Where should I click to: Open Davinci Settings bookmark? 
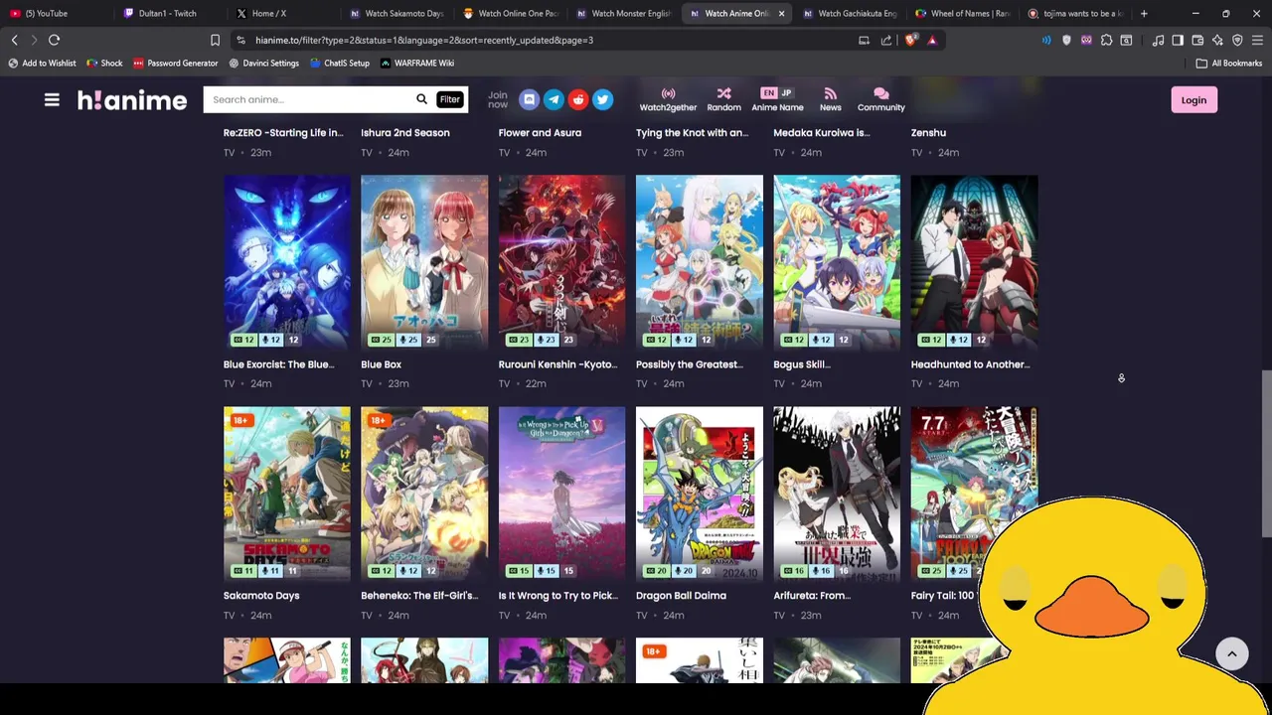click(263, 63)
